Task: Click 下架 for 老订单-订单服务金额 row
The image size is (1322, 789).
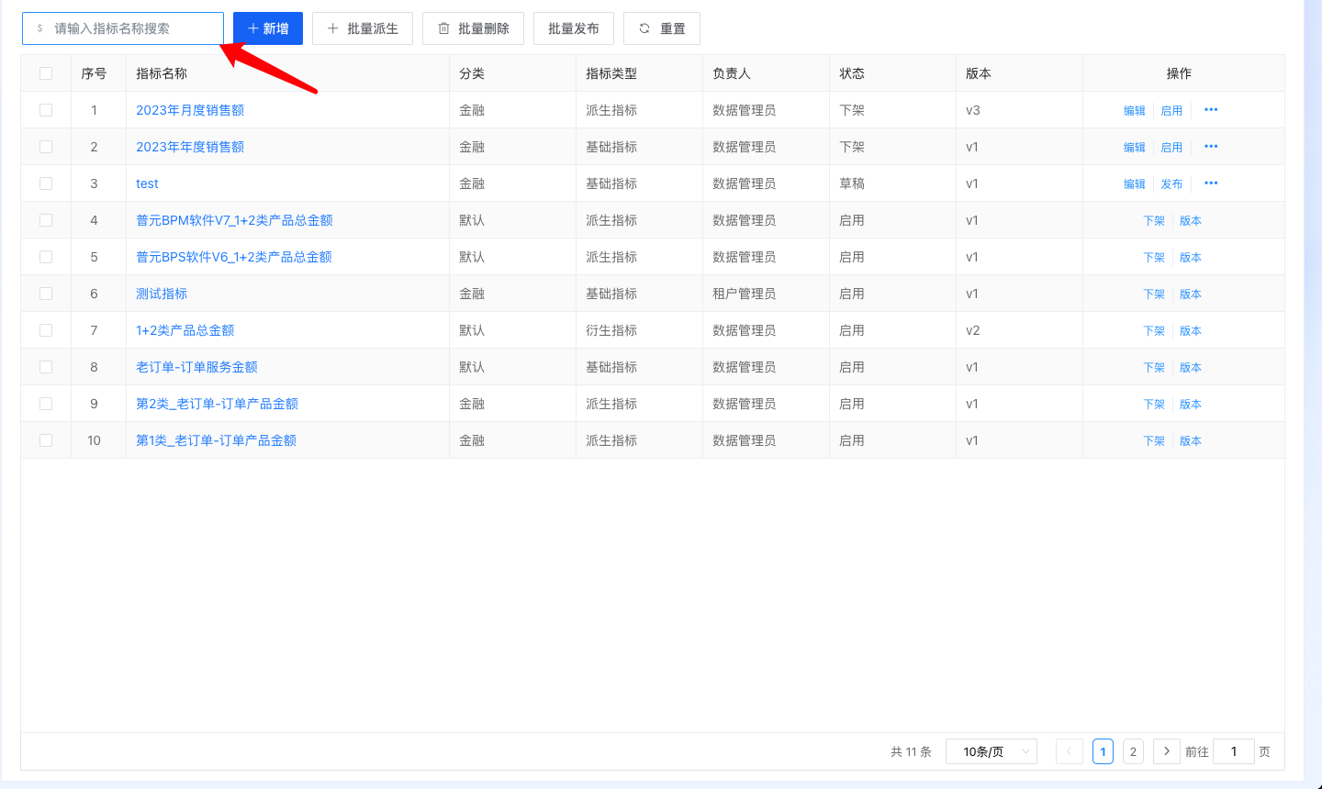Action: click(1154, 367)
